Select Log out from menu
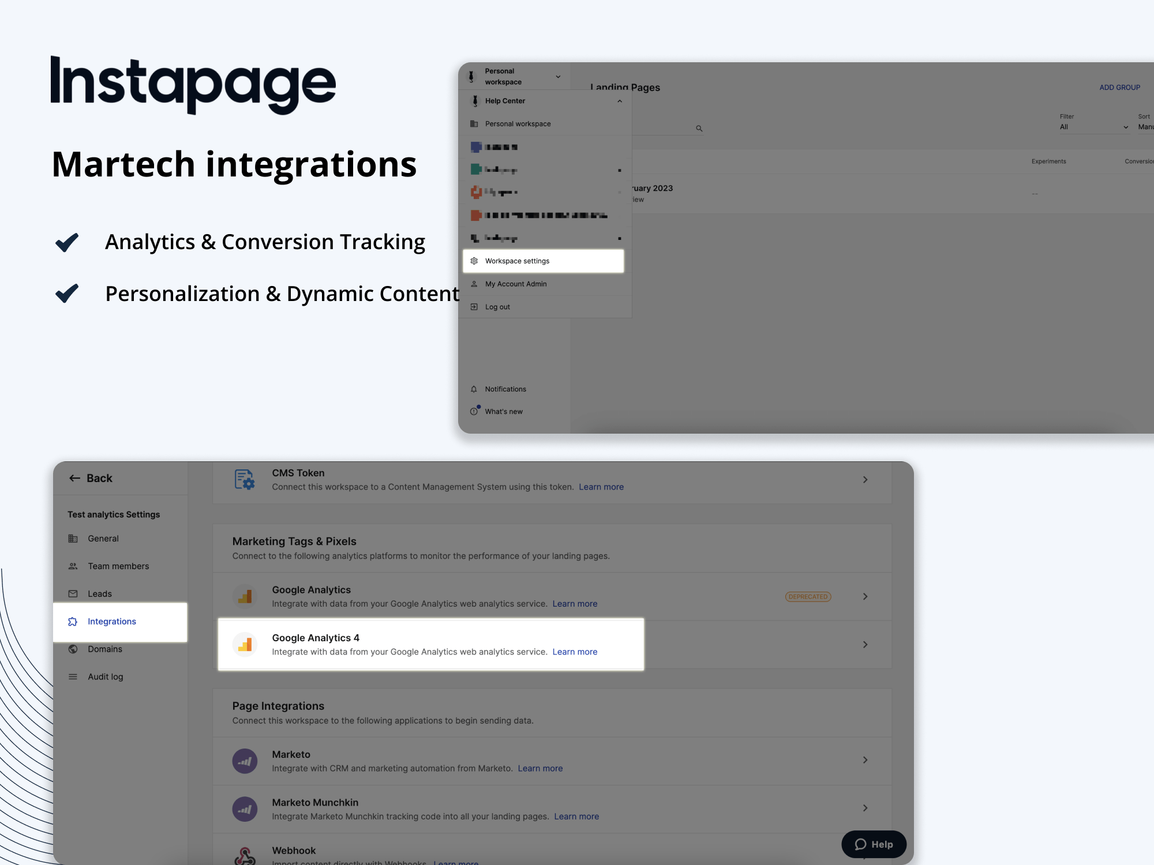The width and height of the screenshot is (1154, 865). (497, 307)
